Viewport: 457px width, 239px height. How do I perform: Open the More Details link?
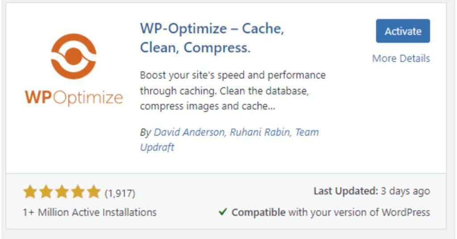tap(401, 58)
